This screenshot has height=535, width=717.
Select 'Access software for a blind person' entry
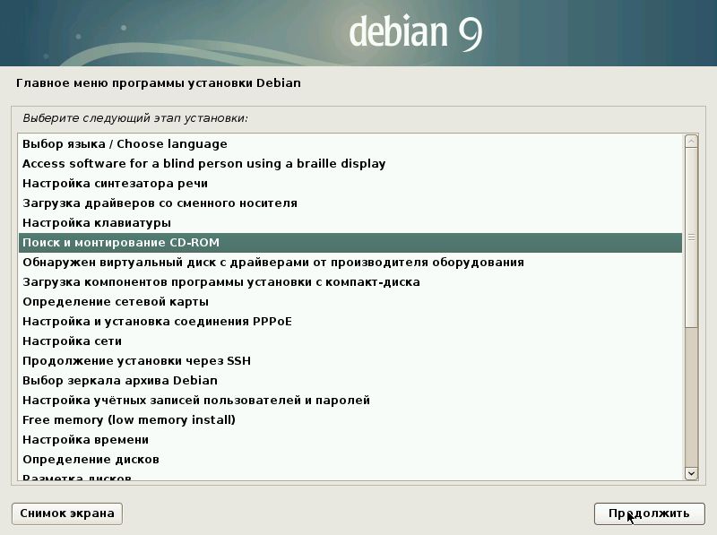click(350, 164)
